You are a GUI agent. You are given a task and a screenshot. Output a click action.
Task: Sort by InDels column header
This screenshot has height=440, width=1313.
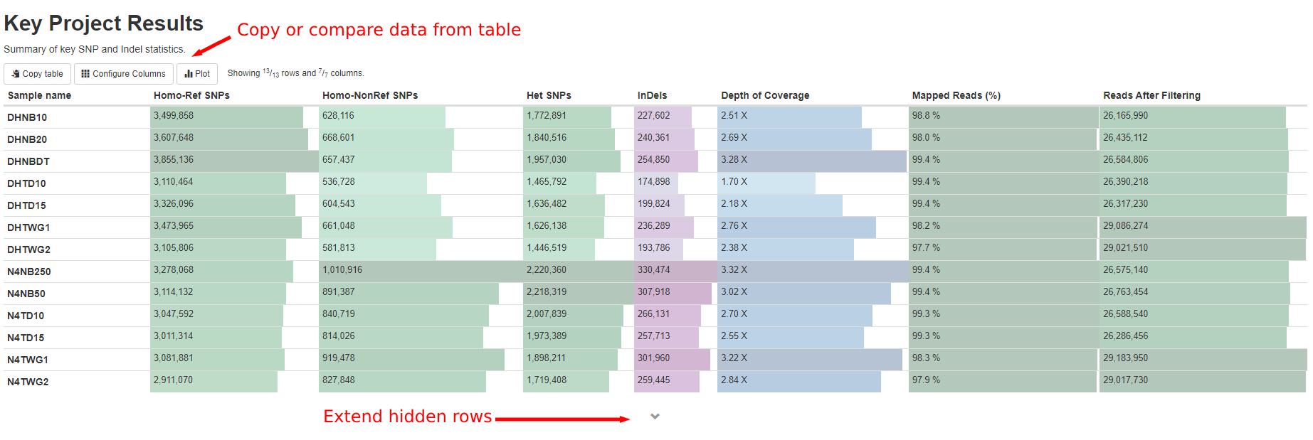[x=653, y=95]
